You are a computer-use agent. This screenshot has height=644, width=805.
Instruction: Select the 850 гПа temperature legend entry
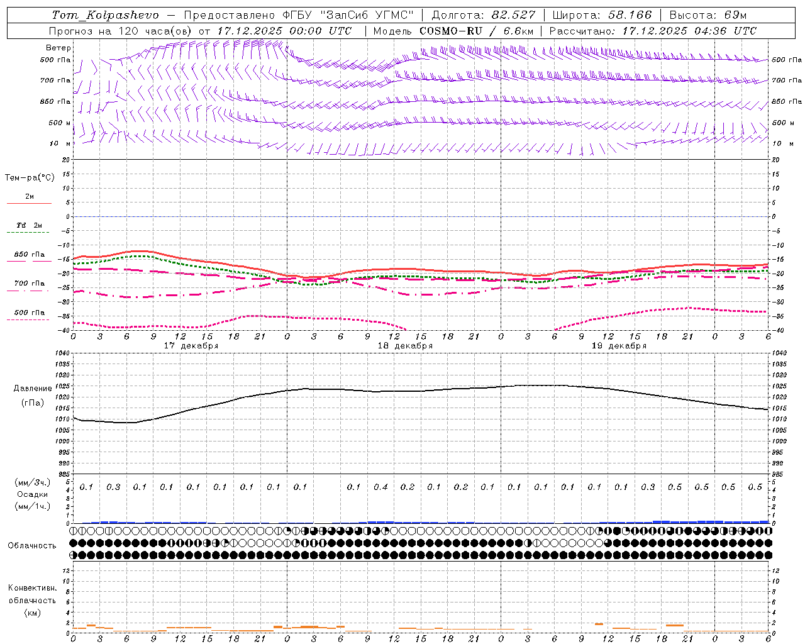(x=30, y=255)
